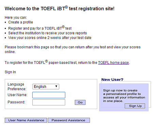Click the personalized profile description text

[124, 96]
